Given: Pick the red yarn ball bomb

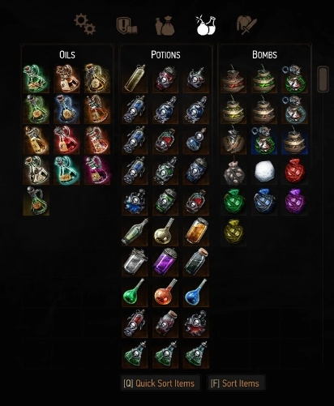Looking at the screenshot, I should (295, 171).
